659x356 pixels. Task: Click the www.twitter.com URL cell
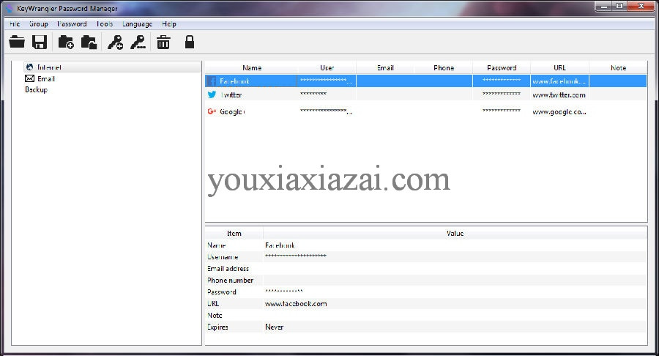tap(559, 95)
